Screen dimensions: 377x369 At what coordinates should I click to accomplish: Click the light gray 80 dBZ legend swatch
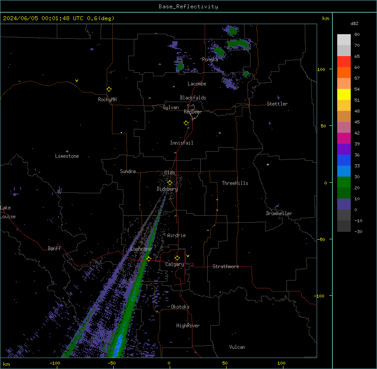(x=344, y=40)
